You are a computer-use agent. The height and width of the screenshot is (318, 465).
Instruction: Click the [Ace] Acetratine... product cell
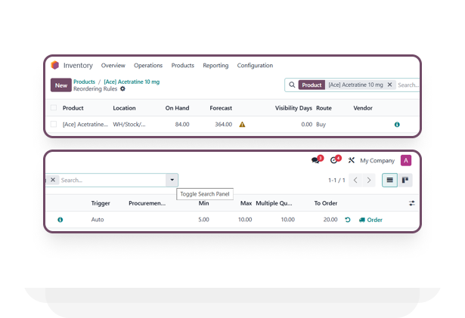coord(85,124)
